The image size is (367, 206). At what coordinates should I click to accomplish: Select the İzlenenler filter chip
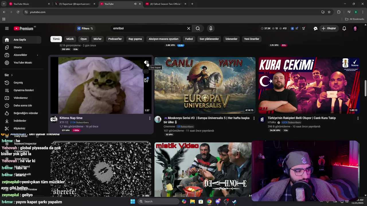tap(231, 39)
